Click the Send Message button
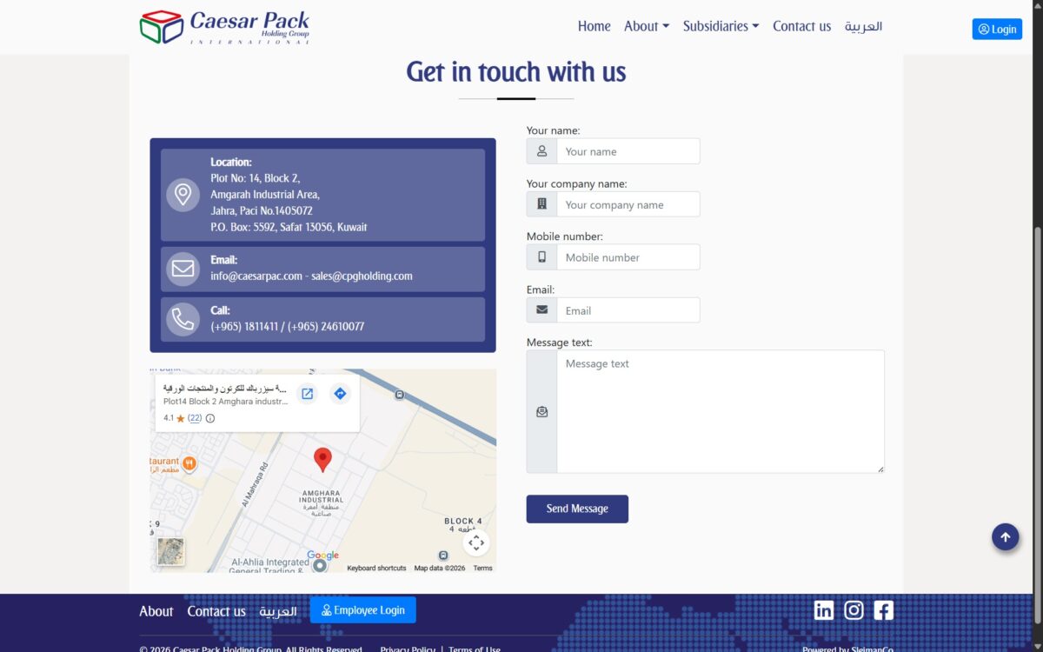The height and width of the screenshot is (652, 1043). coord(577,509)
